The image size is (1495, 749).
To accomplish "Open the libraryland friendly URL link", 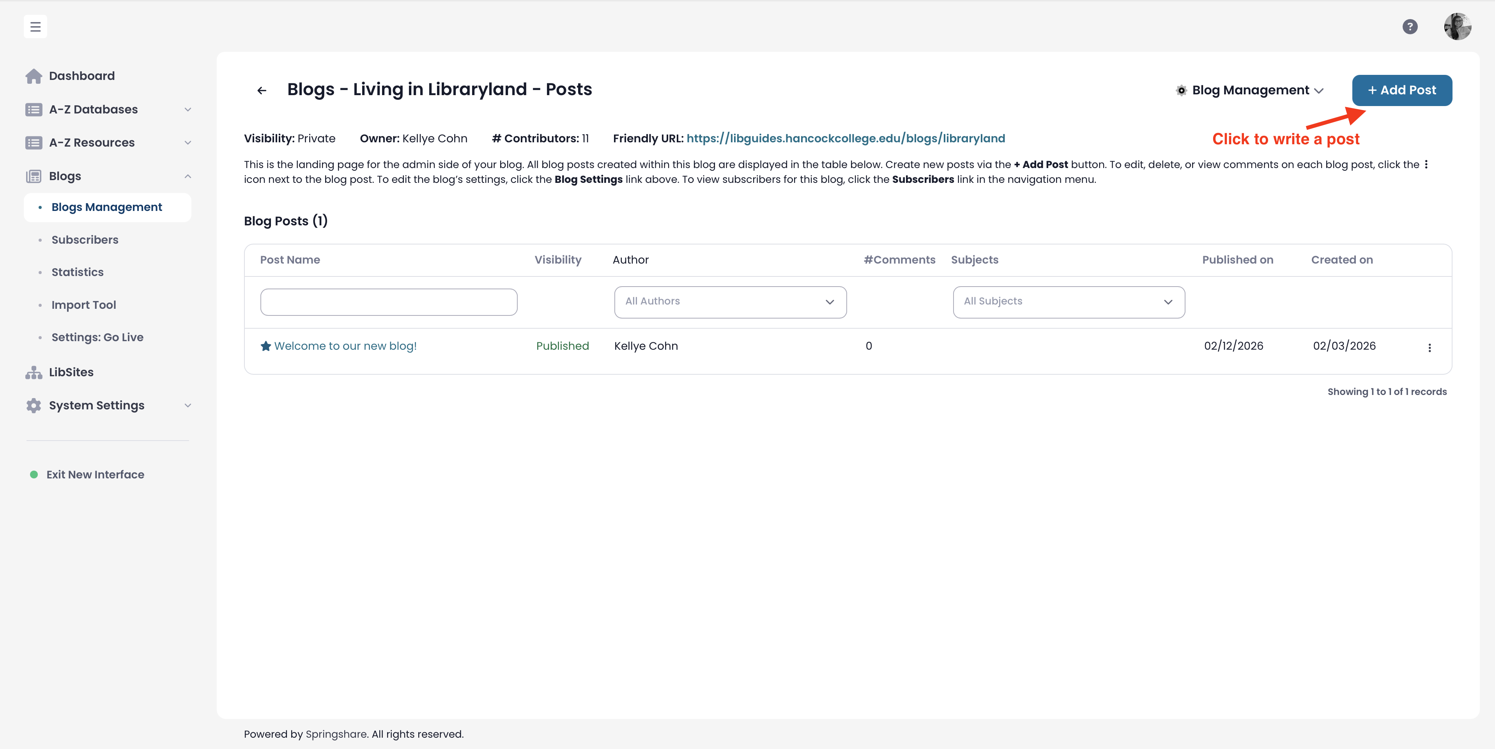I will (846, 139).
